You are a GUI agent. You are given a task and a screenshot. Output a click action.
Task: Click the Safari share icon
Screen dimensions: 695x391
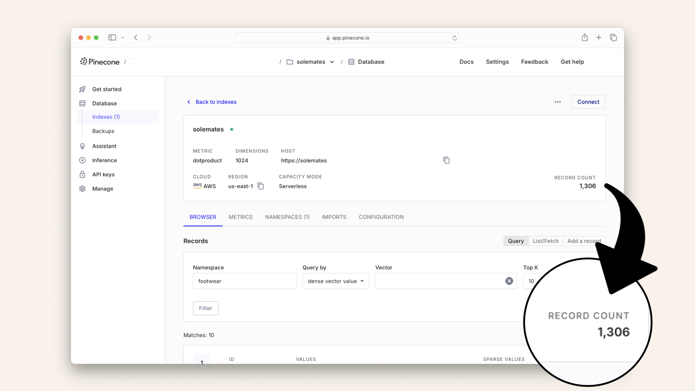(x=585, y=37)
